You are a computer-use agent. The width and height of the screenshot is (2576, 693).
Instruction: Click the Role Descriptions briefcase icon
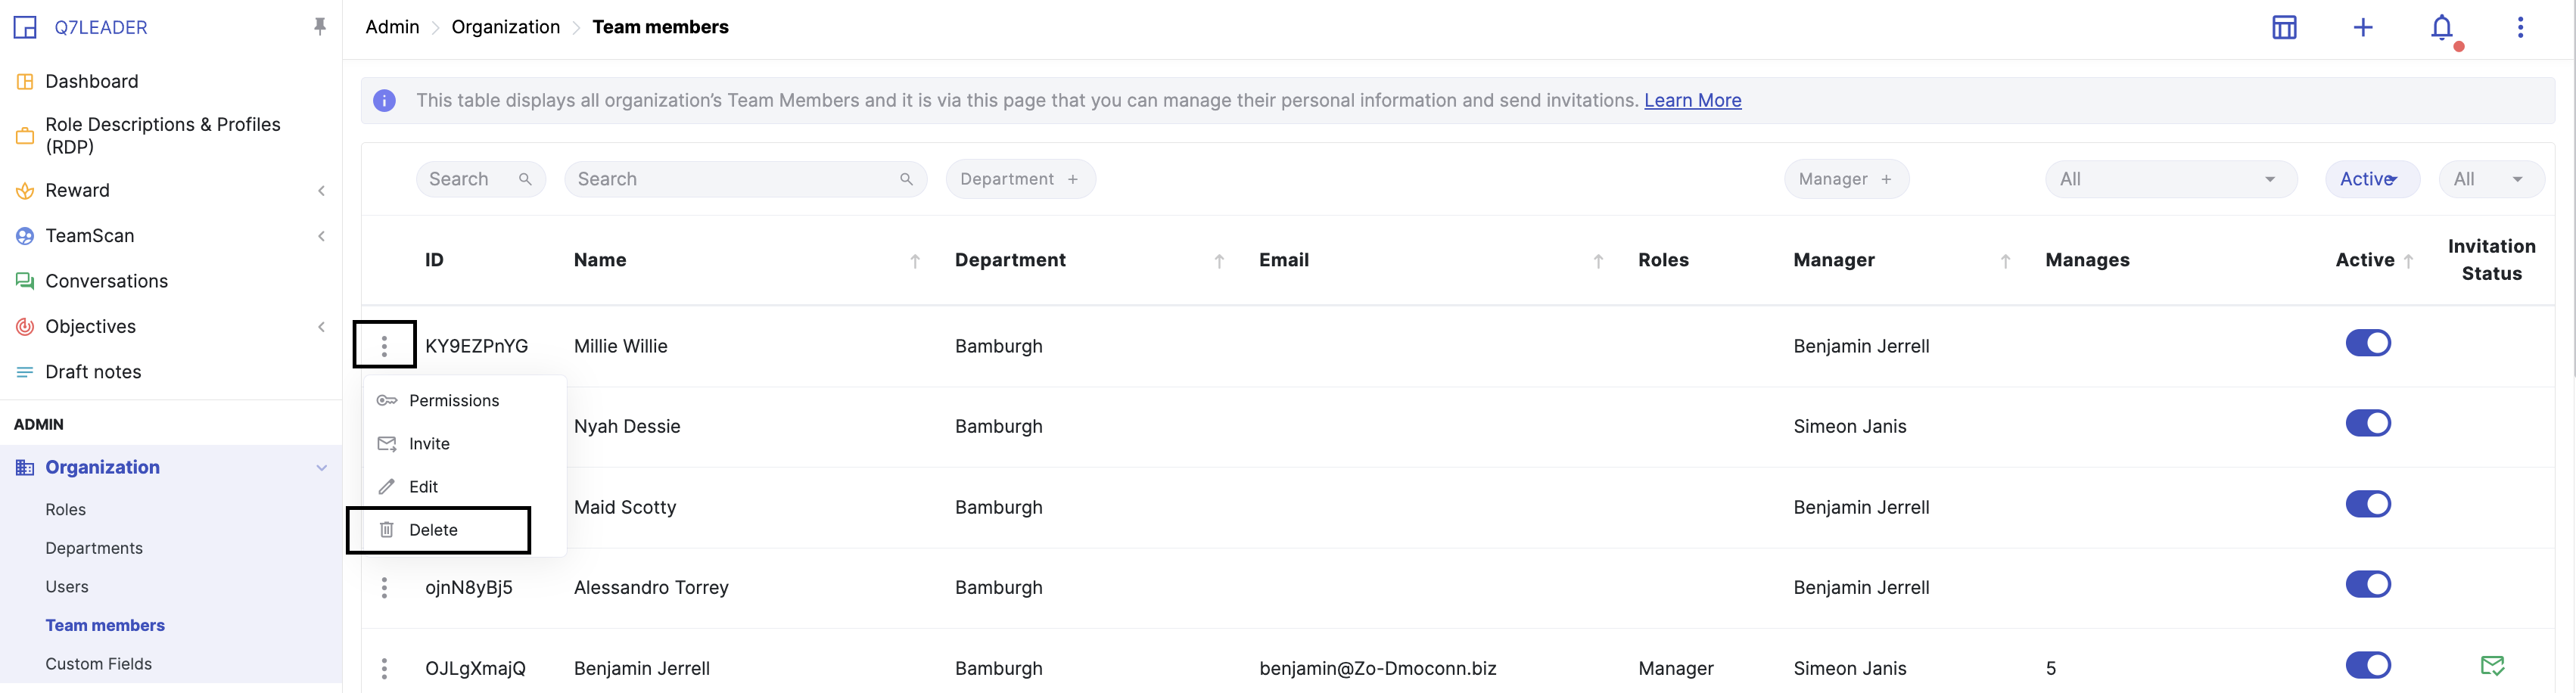pyautogui.click(x=25, y=136)
